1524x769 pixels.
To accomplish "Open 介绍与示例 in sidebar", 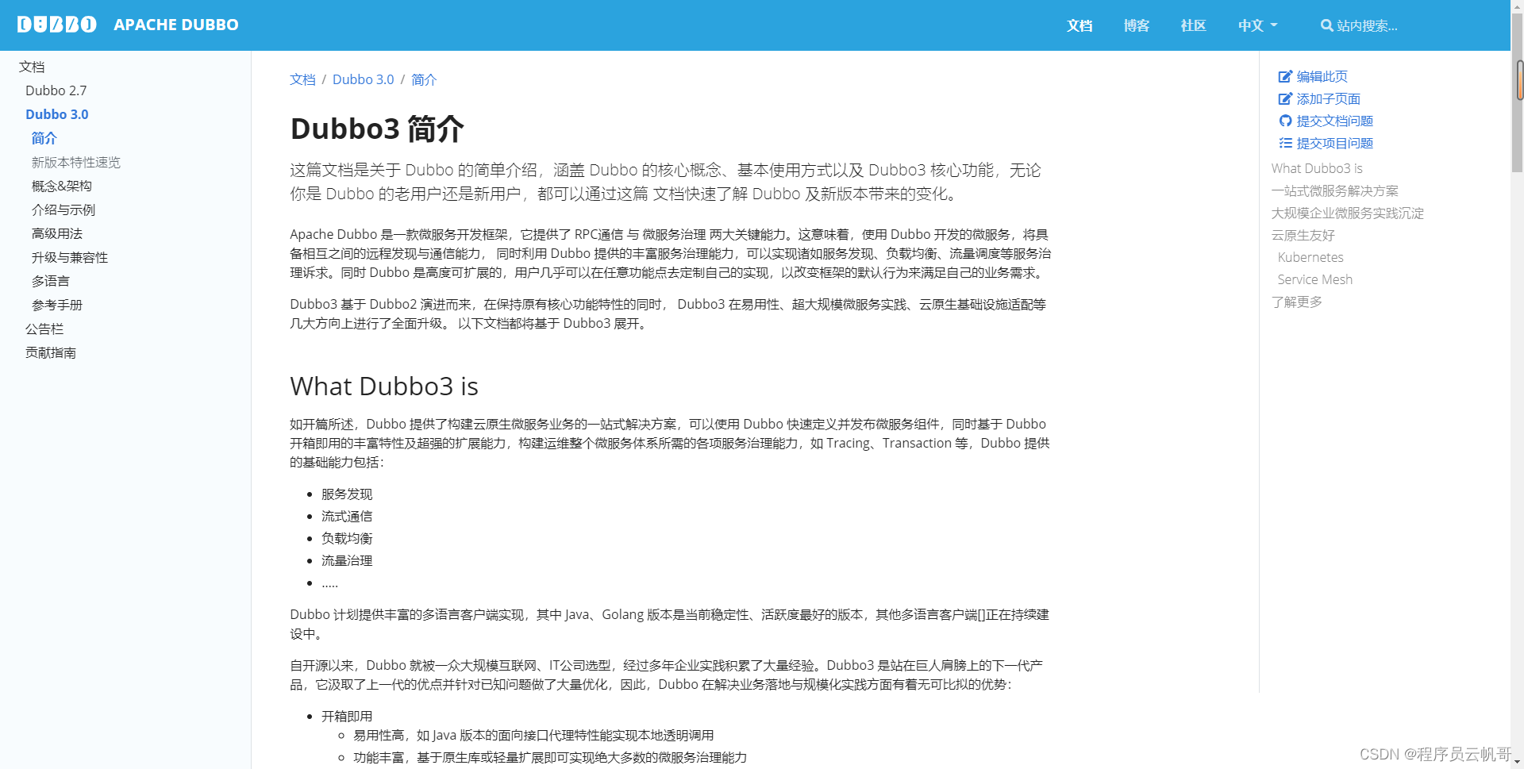I will (63, 210).
